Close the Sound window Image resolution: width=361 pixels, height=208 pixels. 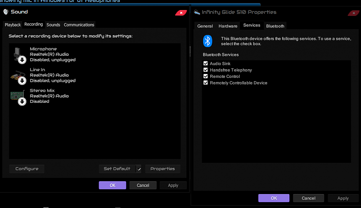click(181, 13)
